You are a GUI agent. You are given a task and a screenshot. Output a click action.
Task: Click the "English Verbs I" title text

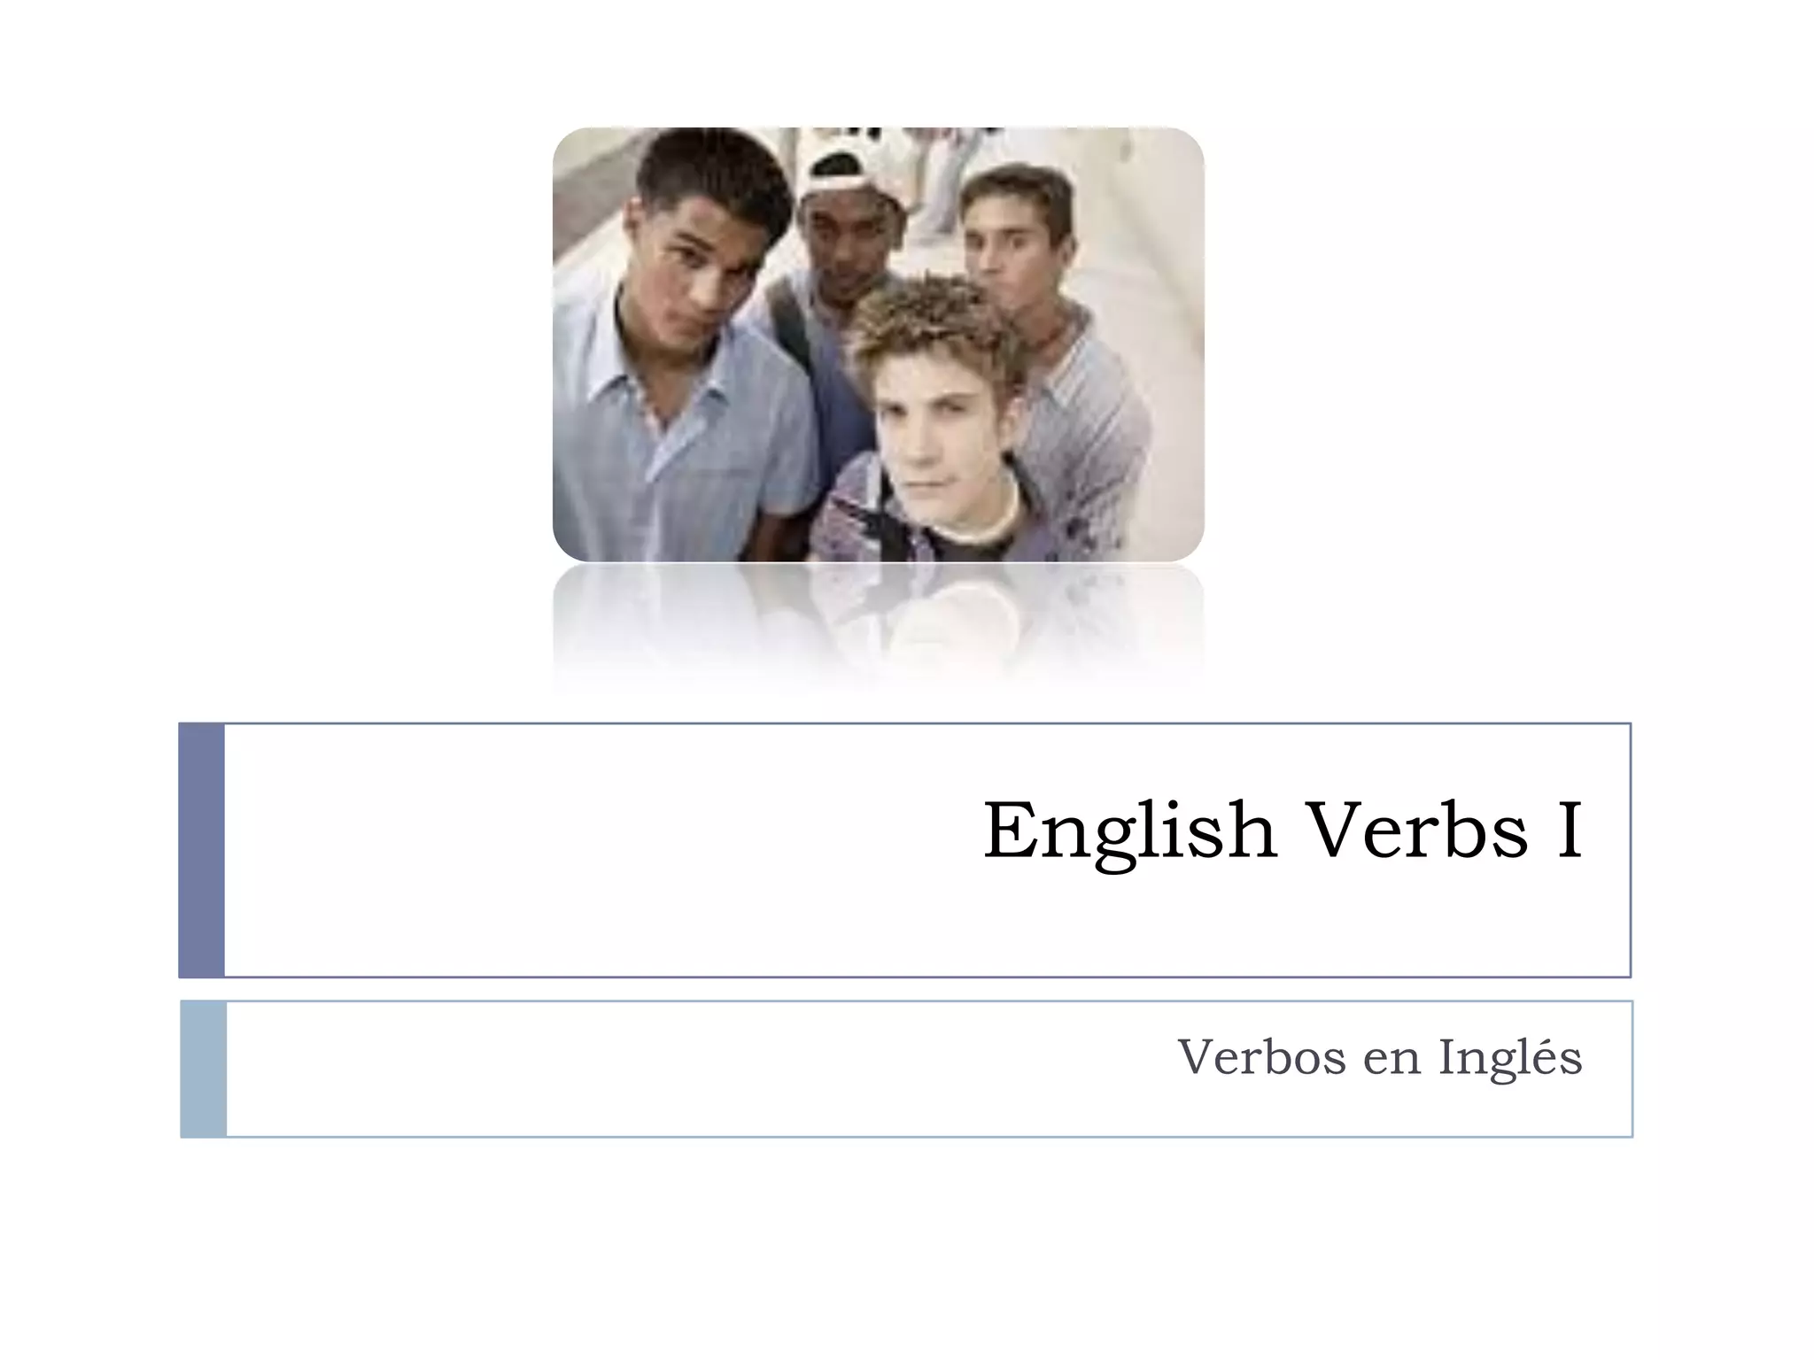point(1283,831)
